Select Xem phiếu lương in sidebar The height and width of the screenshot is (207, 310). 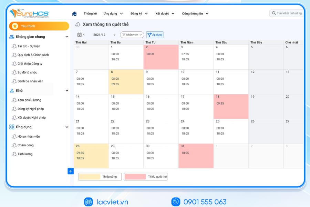pos(29,100)
